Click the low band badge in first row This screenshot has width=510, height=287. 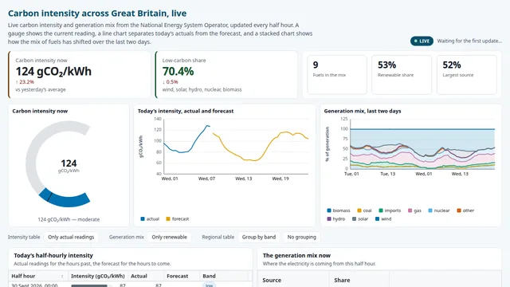coord(209,285)
